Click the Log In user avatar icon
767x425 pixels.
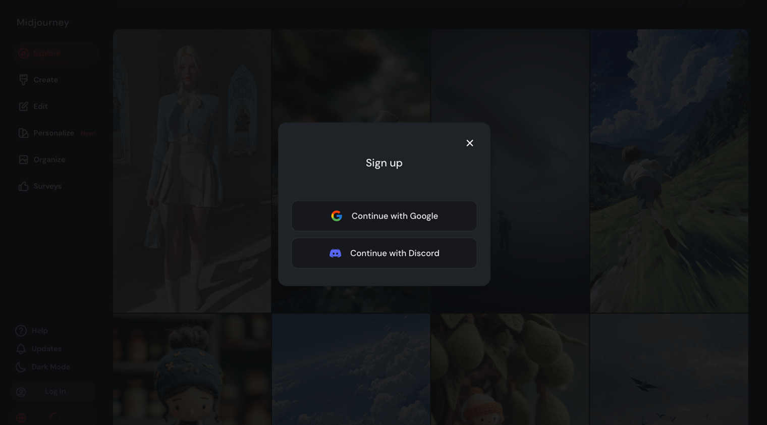[21, 392]
